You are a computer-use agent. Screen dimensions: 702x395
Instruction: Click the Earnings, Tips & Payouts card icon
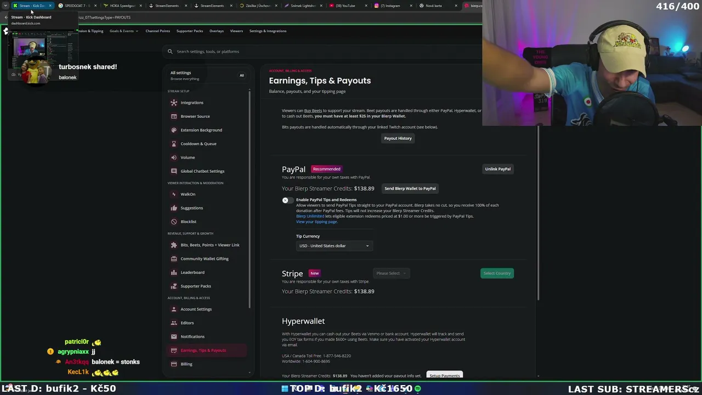click(174, 351)
